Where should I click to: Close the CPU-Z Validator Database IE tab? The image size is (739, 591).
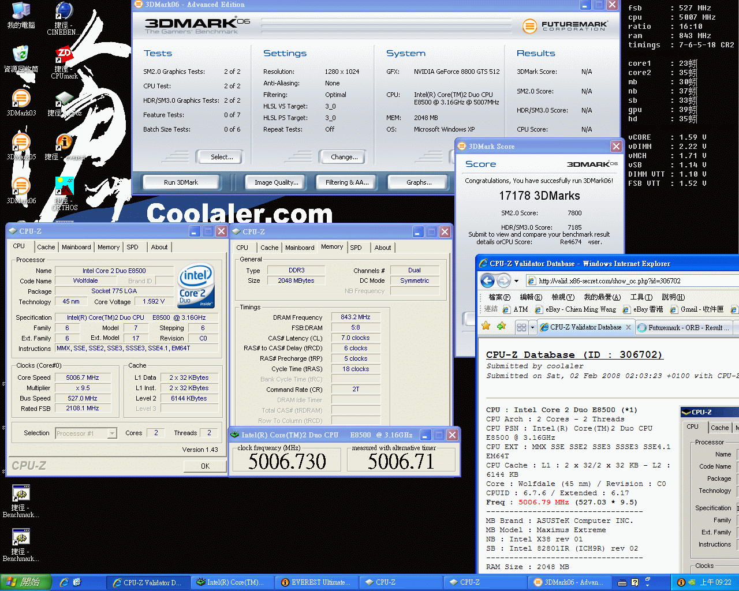coord(629,327)
